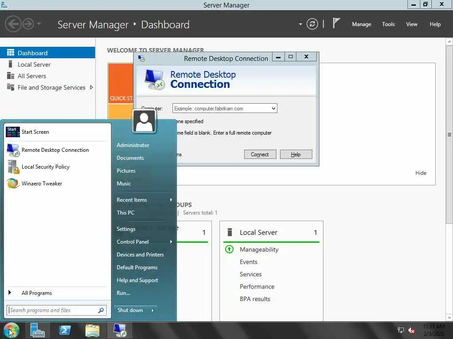Open Server Manager from the taskbar
Screen dimensions: 453x339
[x=38, y=330]
